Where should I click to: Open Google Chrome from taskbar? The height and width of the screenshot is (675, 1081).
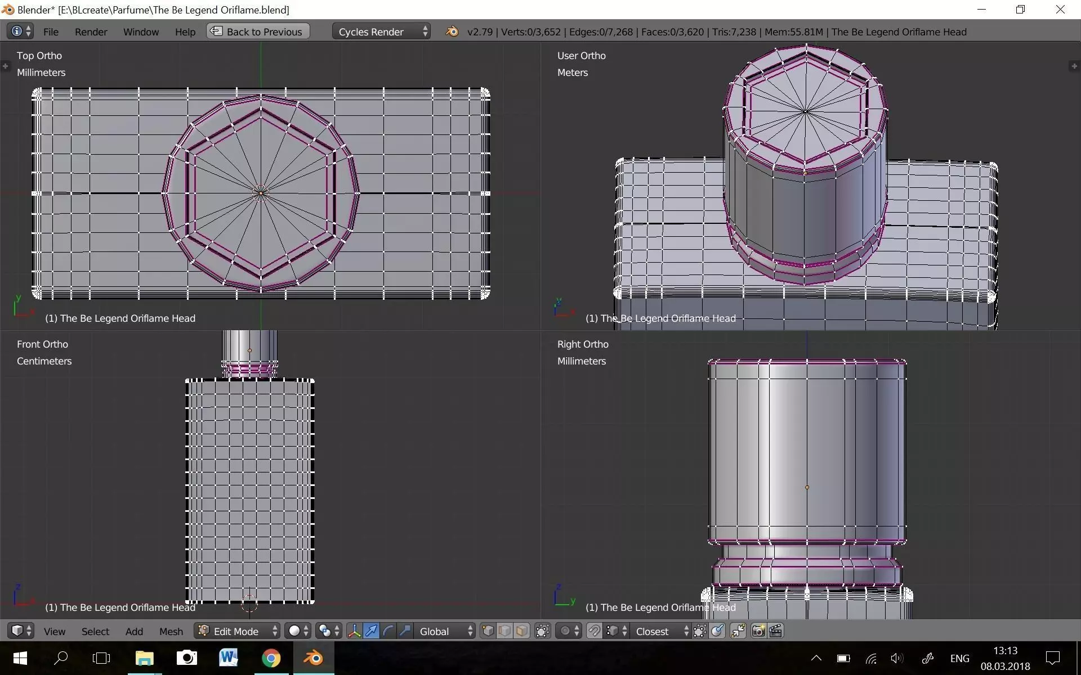(271, 658)
